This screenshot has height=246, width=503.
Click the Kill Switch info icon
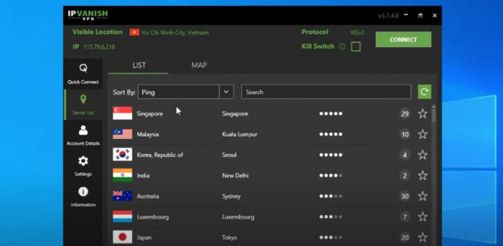343,47
